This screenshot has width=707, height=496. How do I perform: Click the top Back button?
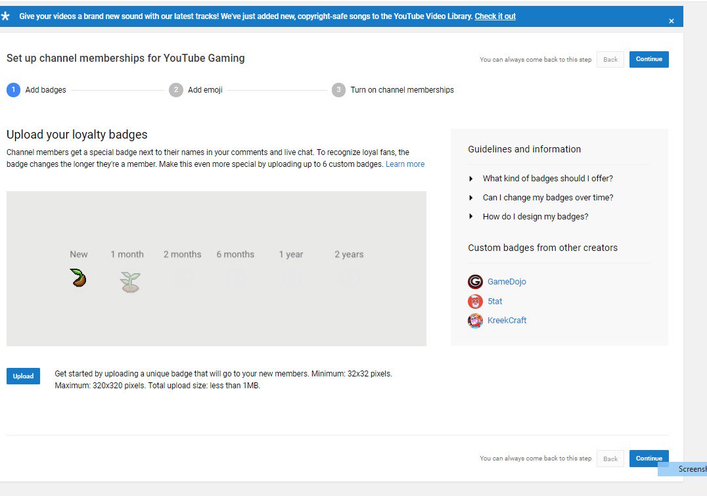(610, 60)
